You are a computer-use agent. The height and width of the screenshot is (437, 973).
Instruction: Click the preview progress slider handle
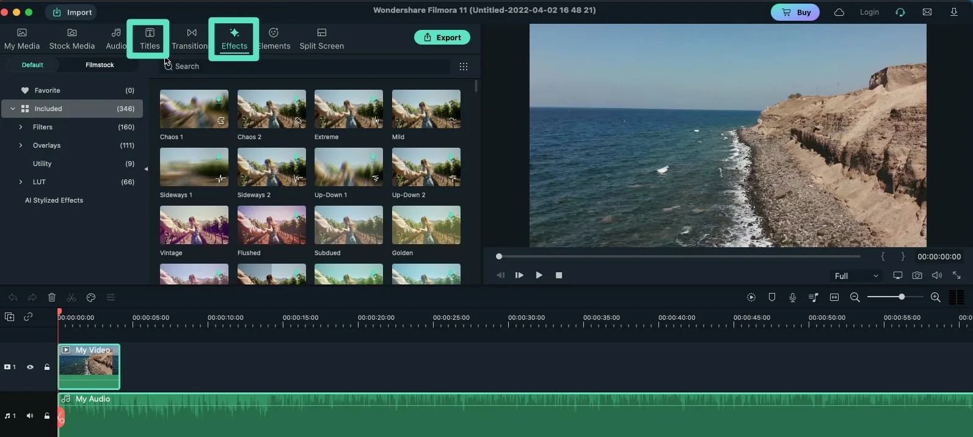[499, 256]
